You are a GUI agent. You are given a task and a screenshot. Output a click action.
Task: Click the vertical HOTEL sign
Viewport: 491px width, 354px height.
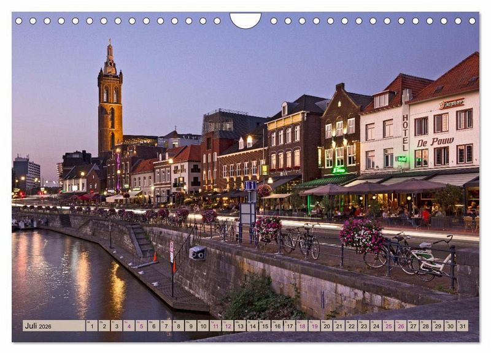pos(405,132)
